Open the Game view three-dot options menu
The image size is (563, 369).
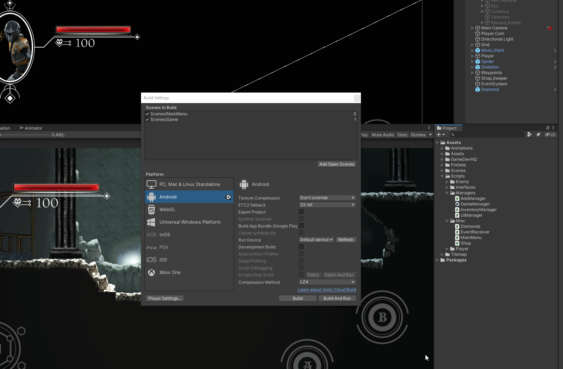coord(429,128)
